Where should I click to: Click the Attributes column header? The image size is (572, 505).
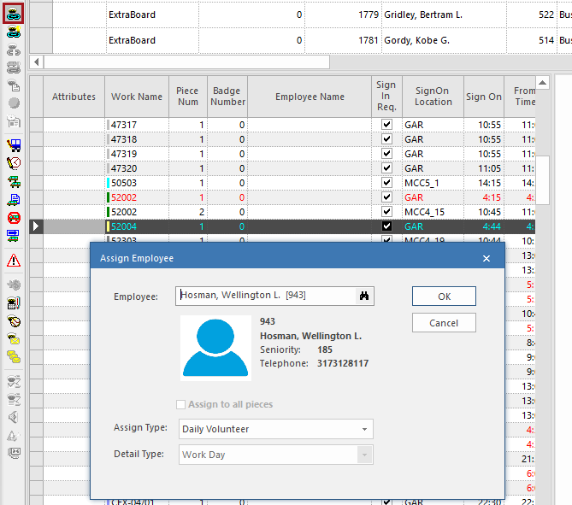(74, 97)
